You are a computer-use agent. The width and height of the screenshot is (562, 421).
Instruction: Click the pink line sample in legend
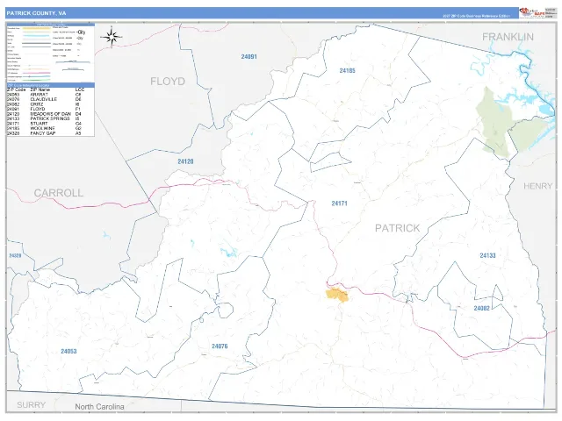pos(36,73)
